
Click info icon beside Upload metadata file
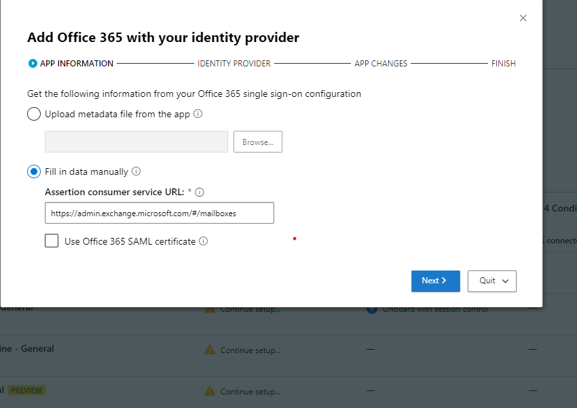tap(198, 114)
